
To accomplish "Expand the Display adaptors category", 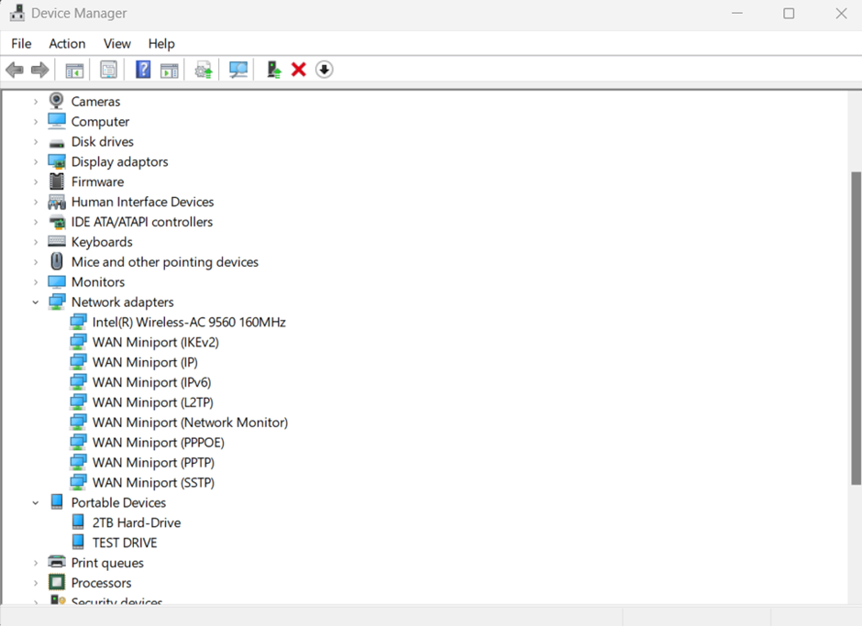I will click(36, 161).
